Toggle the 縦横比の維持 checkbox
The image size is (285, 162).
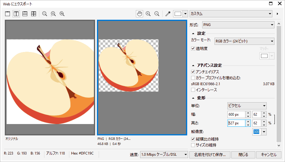[193, 139]
